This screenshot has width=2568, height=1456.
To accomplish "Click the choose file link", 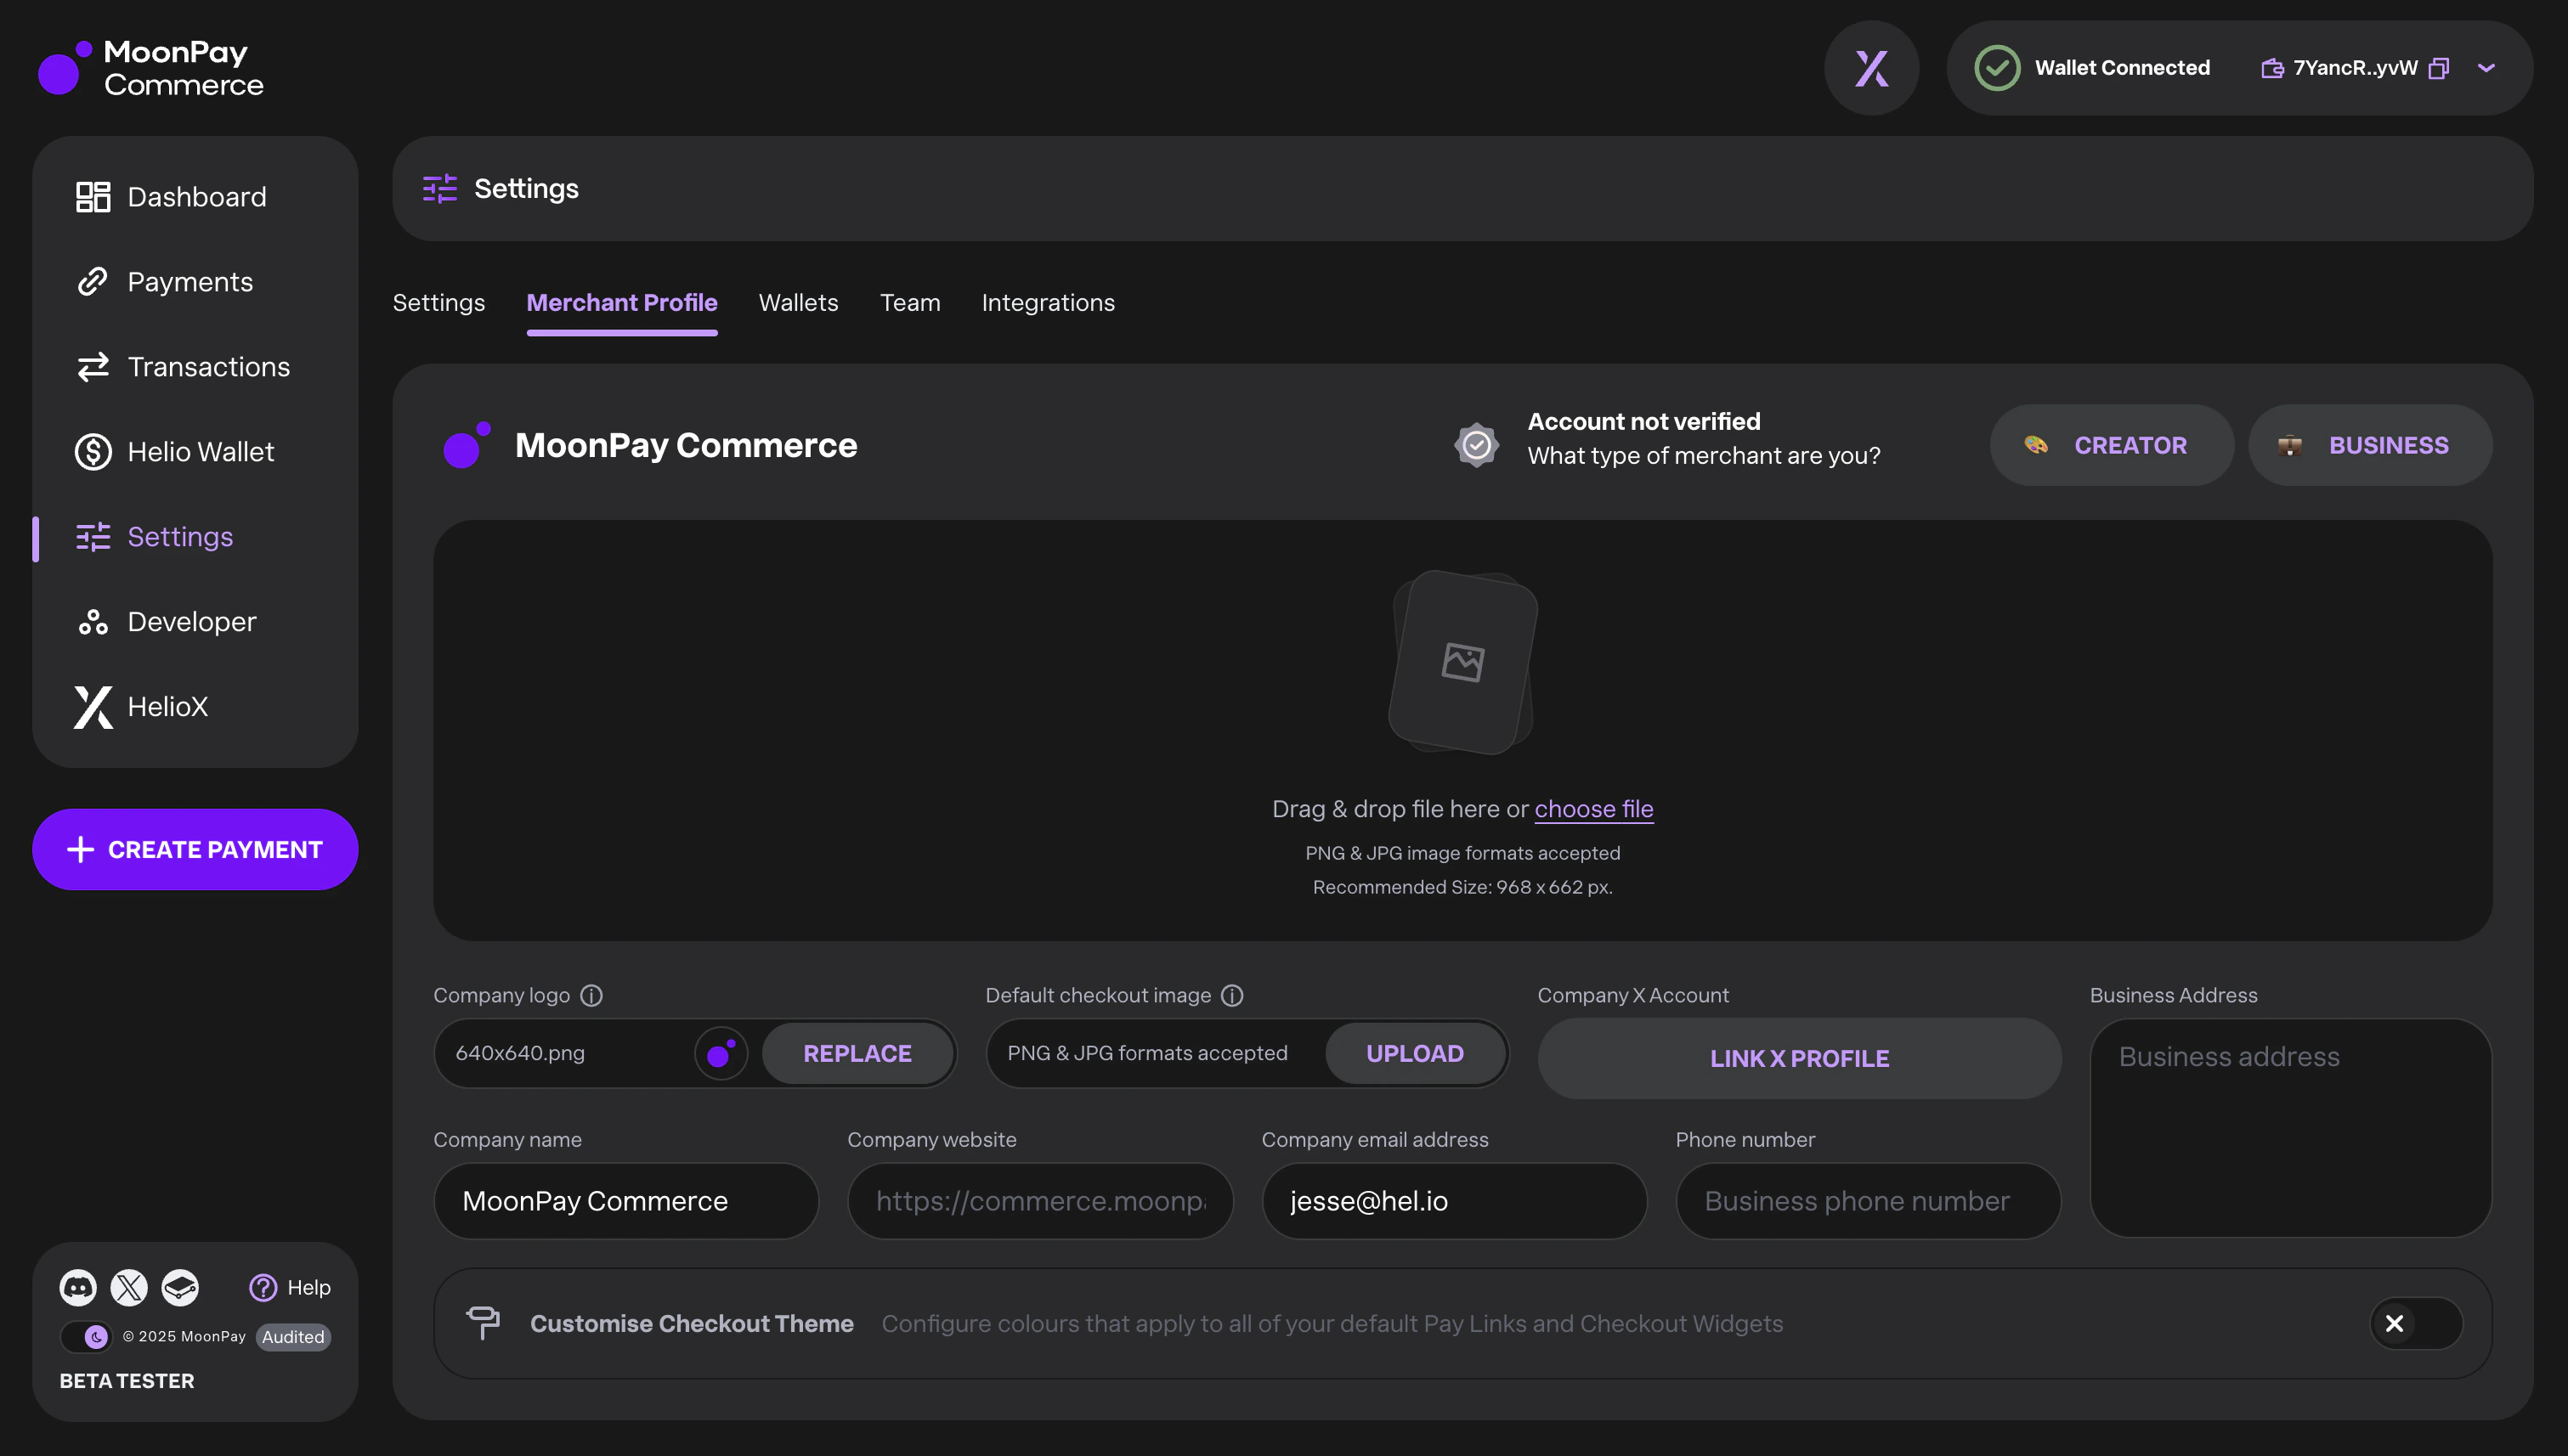I will [1592, 809].
